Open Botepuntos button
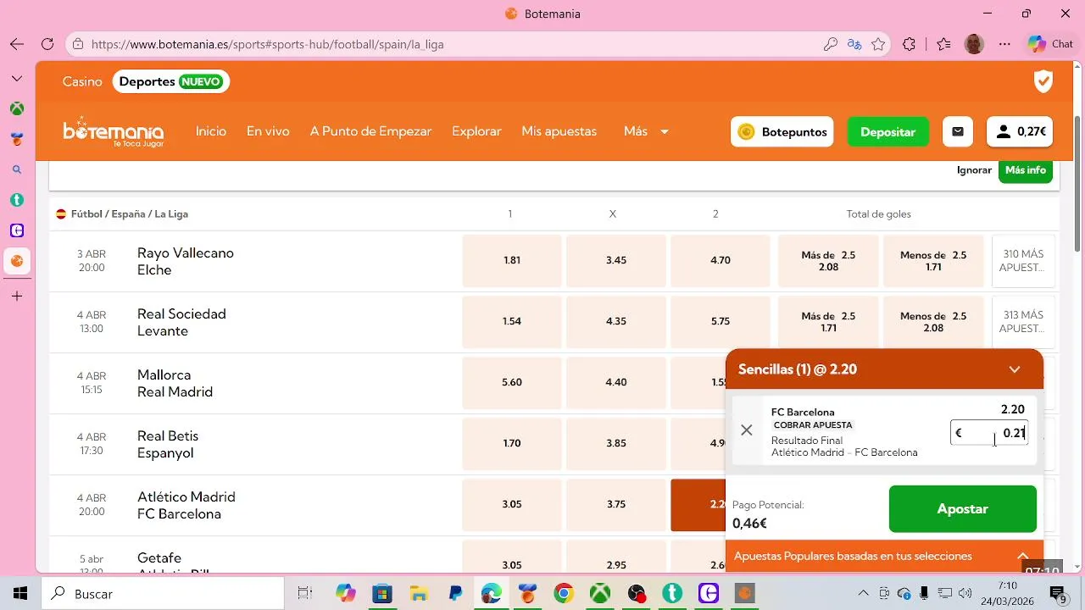This screenshot has width=1085, height=610. click(x=782, y=131)
